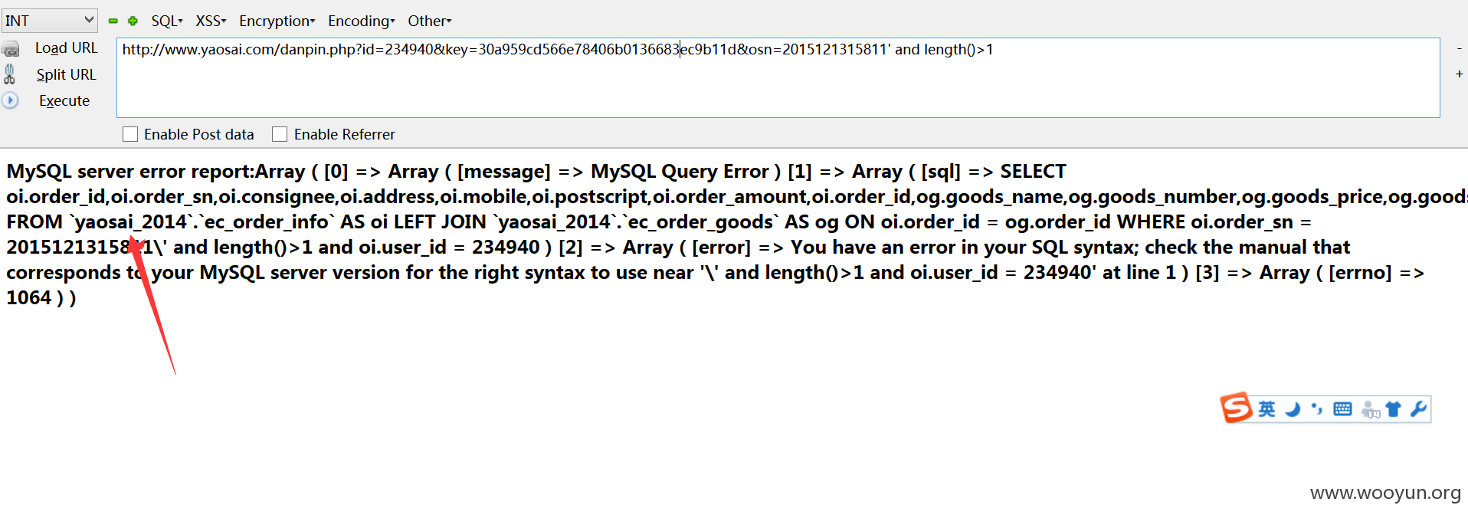
Task: Open the Encoding menu
Action: (x=362, y=21)
